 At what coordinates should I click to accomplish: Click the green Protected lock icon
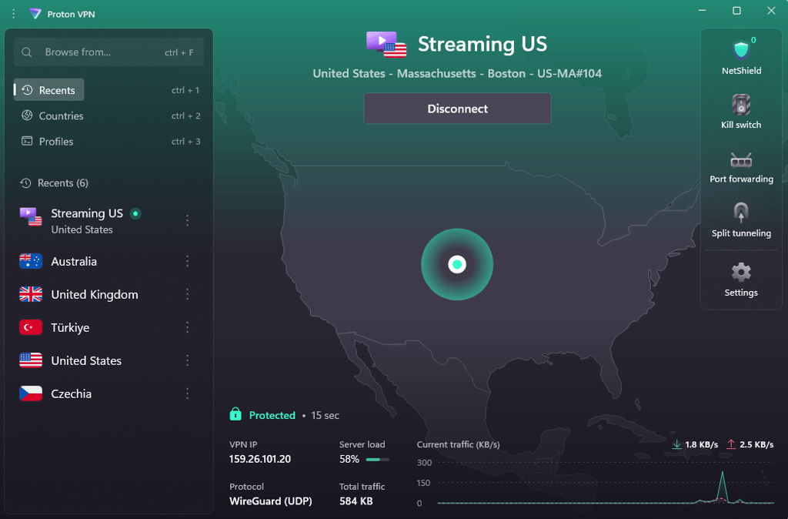[235, 414]
